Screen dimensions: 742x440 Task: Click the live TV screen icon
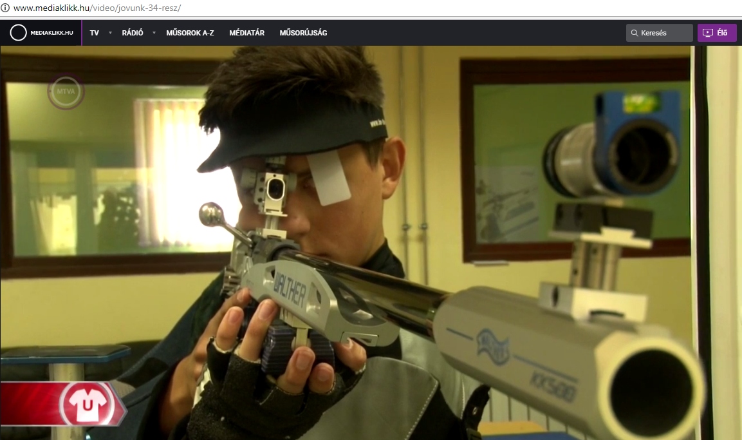pyautogui.click(x=708, y=33)
